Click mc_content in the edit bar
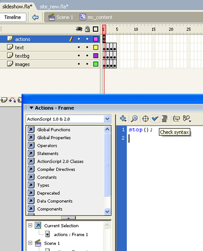Screen dimensions: 203x251 (x=100, y=17)
